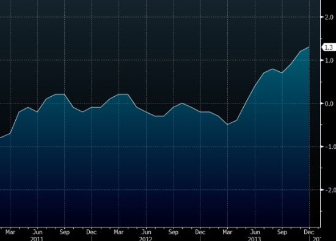Viewport: 336px width, 241px height.
Task: Click the Jun label above 2013
Action: point(255,232)
